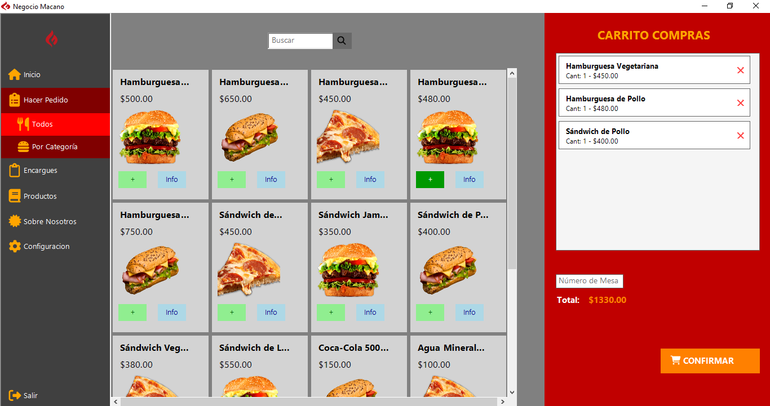770x406 pixels.
Task: Go to Inicio home icon
Action: coord(15,74)
